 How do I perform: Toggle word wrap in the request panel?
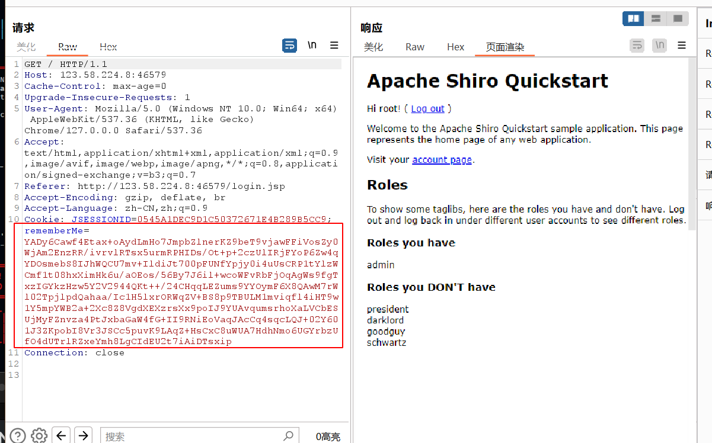[x=289, y=46]
